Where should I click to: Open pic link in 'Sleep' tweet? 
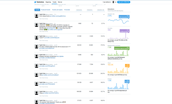[x=51, y=93]
